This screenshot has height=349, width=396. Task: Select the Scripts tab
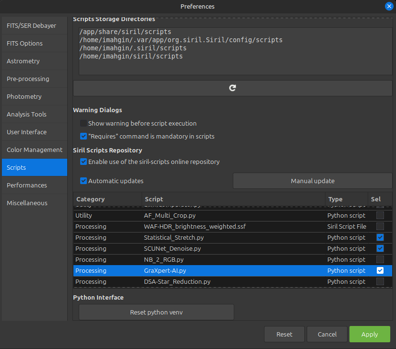[35, 167]
